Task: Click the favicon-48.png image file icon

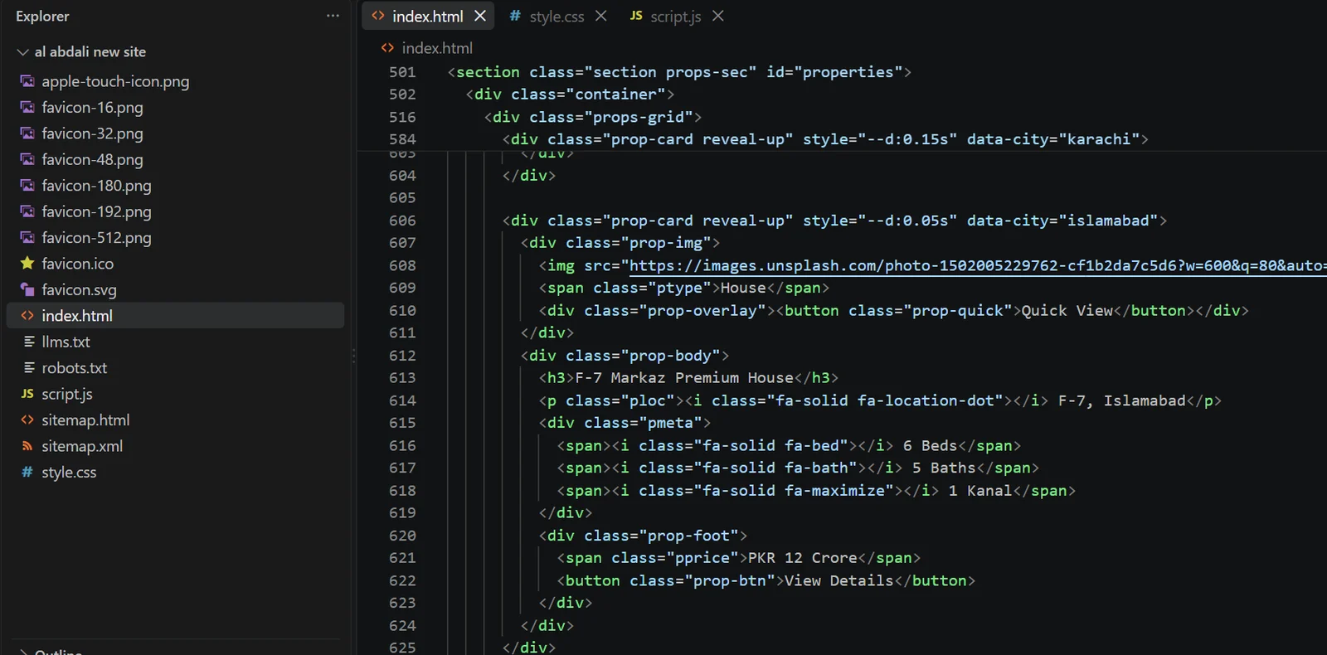Action: (27, 159)
